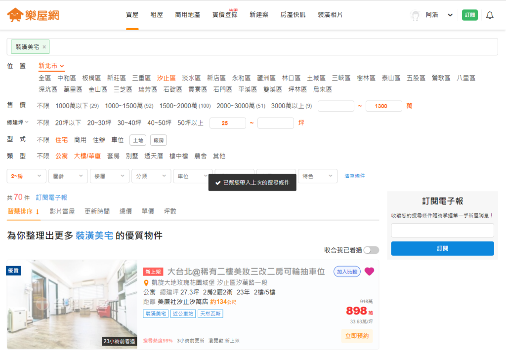Screen dimensions: 506x355
Task: Open 商用地產 in the navigation
Action: click(187, 15)
